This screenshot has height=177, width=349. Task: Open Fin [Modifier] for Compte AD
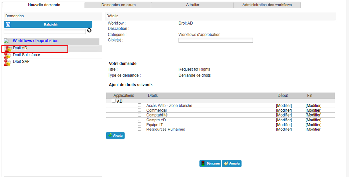(313, 120)
